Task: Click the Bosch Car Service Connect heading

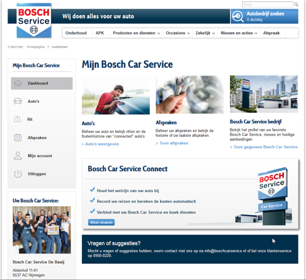Action: click(128, 169)
